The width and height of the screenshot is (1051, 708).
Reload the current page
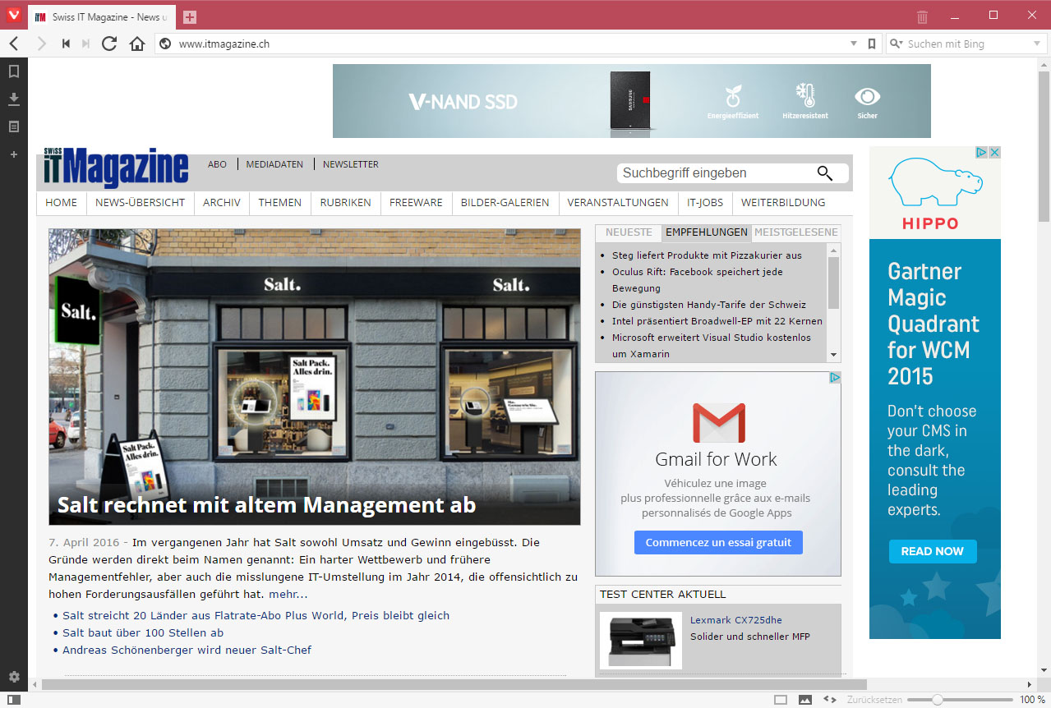click(x=109, y=44)
